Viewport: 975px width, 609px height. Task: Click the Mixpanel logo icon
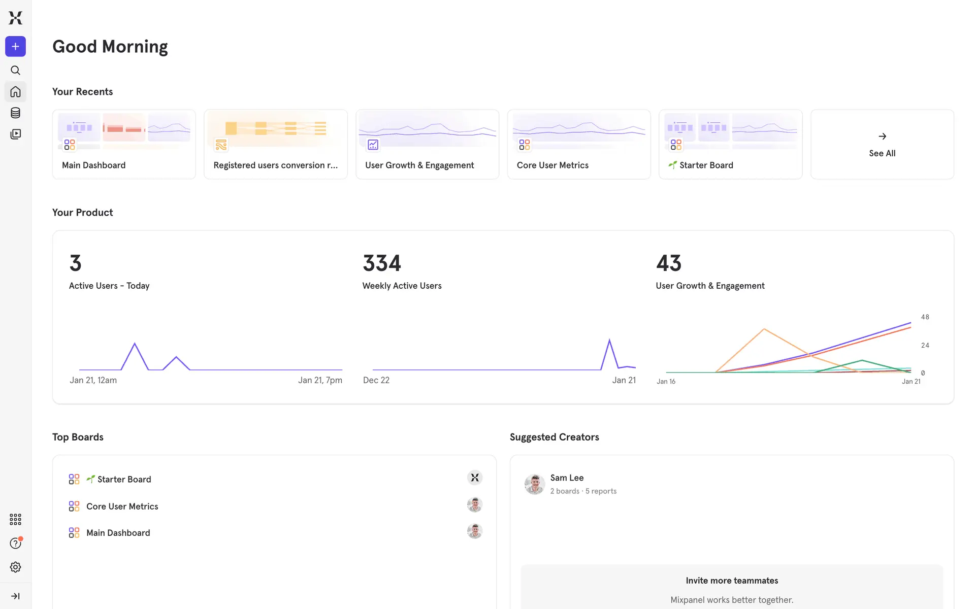tap(15, 18)
